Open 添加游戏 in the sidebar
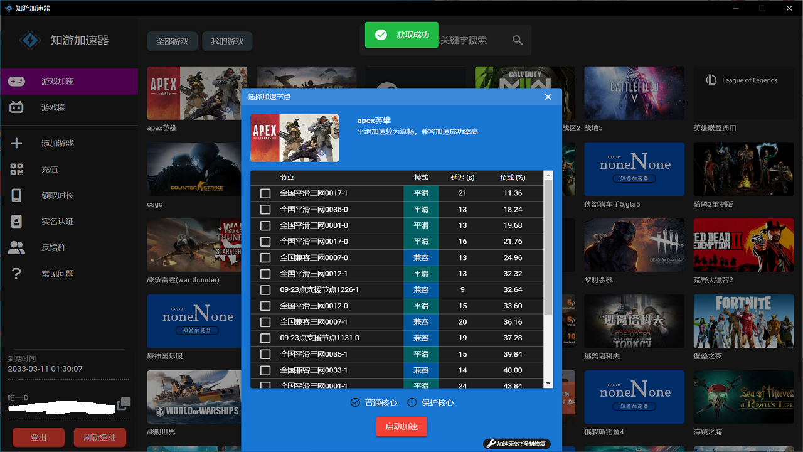This screenshot has width=803, height=452. (69, 143)
